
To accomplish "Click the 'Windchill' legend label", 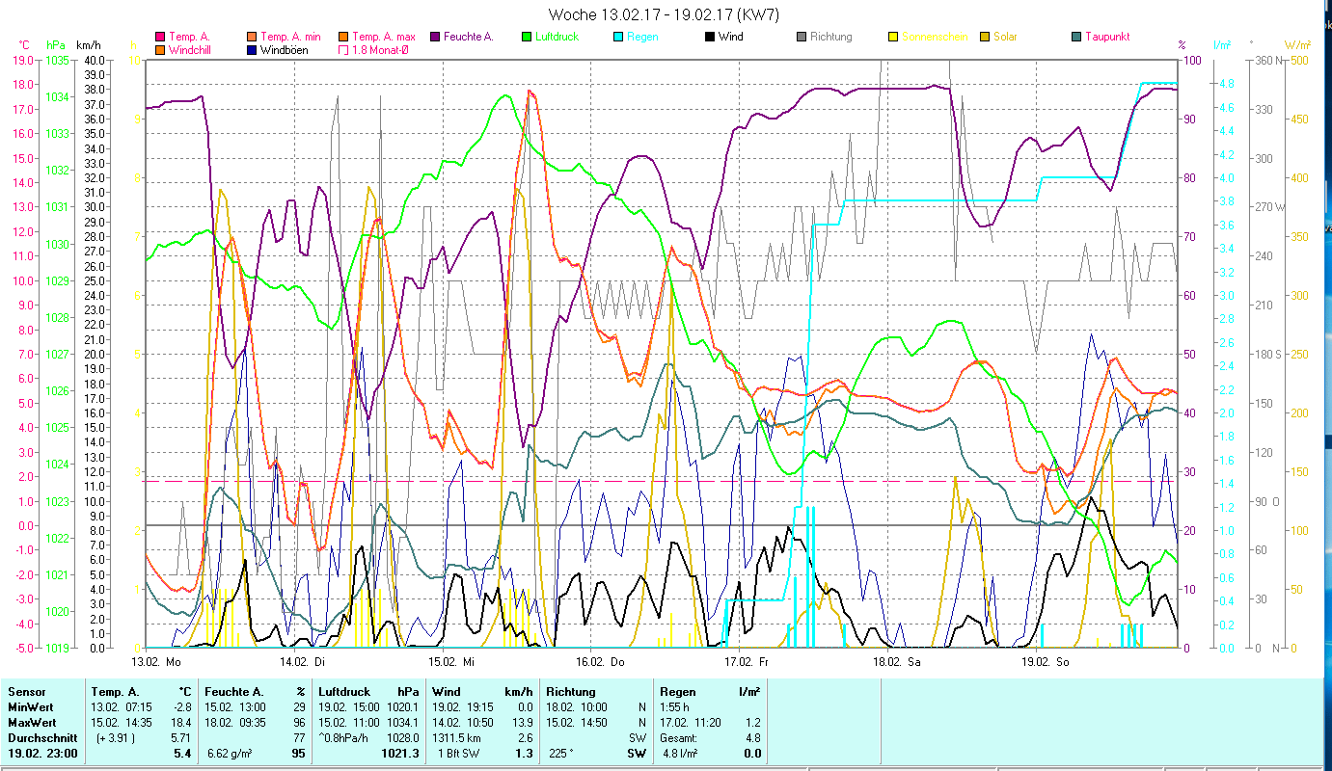I will pyautogui.click(x=191, y=50).
